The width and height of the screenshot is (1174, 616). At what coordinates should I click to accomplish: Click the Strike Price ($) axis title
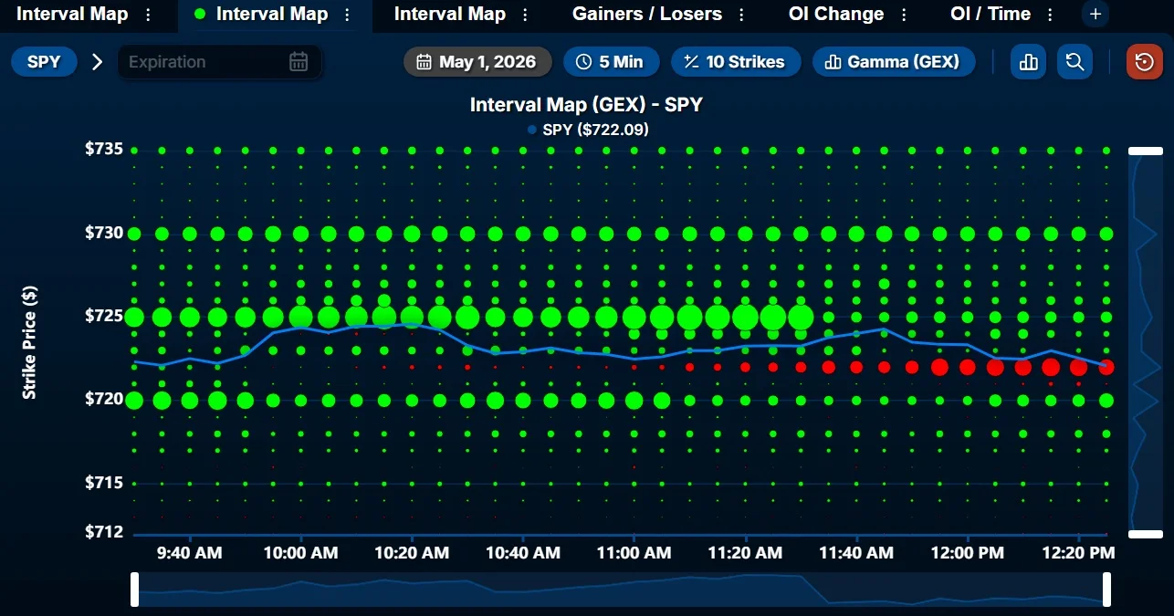click(30, 342)
